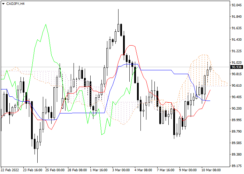
Task: Select the 91.430 level on price scale
Action: pos(236,40)
